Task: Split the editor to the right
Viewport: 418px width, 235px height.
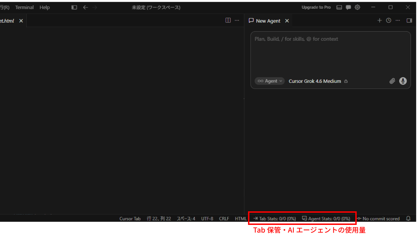Action: click(228, 20)
